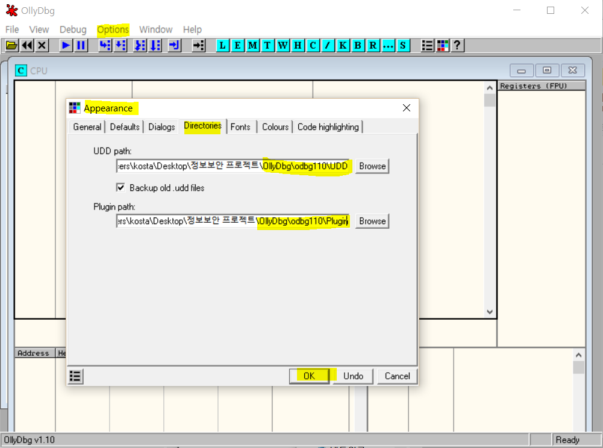Open Source window with S button

click(403, 45)
